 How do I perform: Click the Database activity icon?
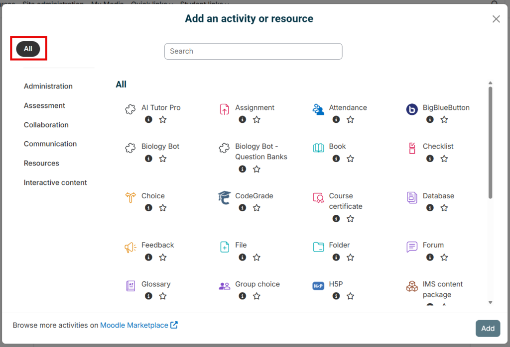412,197
